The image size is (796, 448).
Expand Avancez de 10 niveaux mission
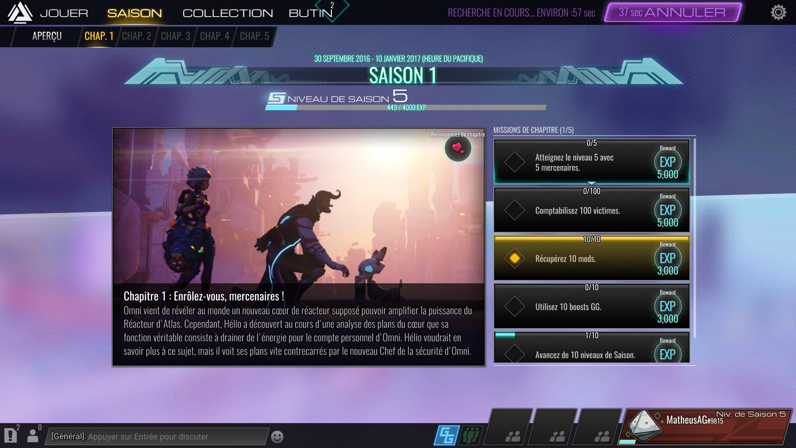point(592,348)
